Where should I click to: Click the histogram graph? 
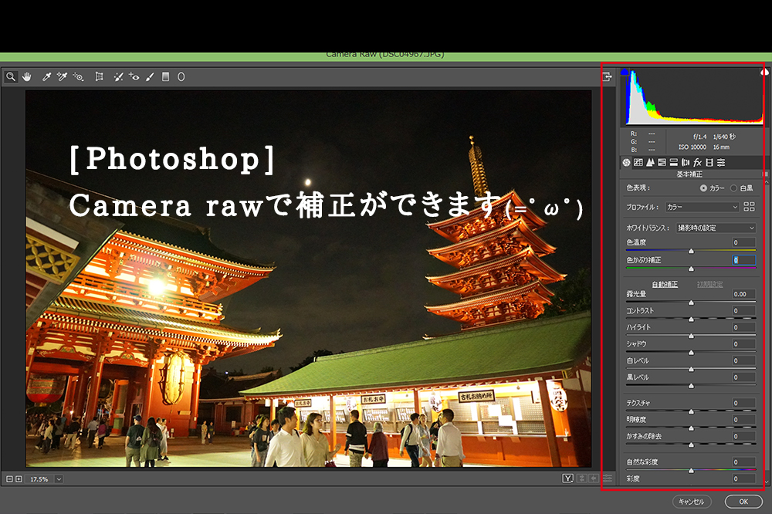pos(694,97)
